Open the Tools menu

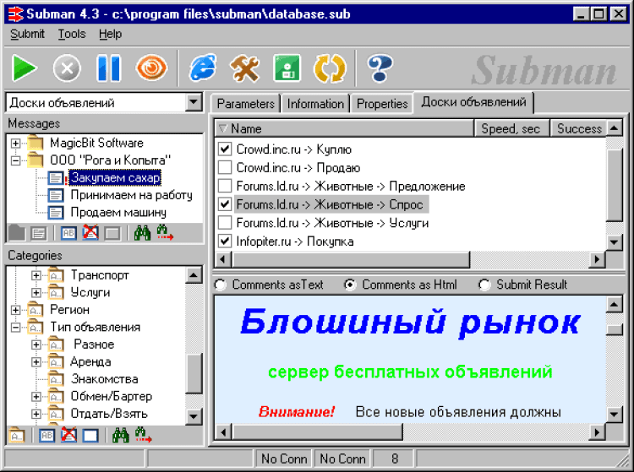(72, 34)
